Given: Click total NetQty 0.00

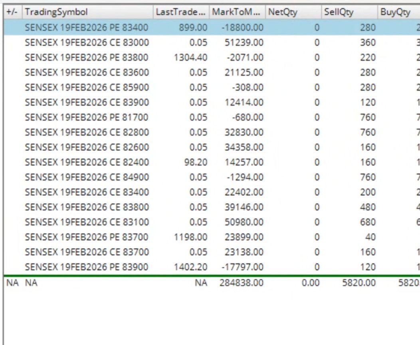Looking at the screenshot, I should click(311, 283).
